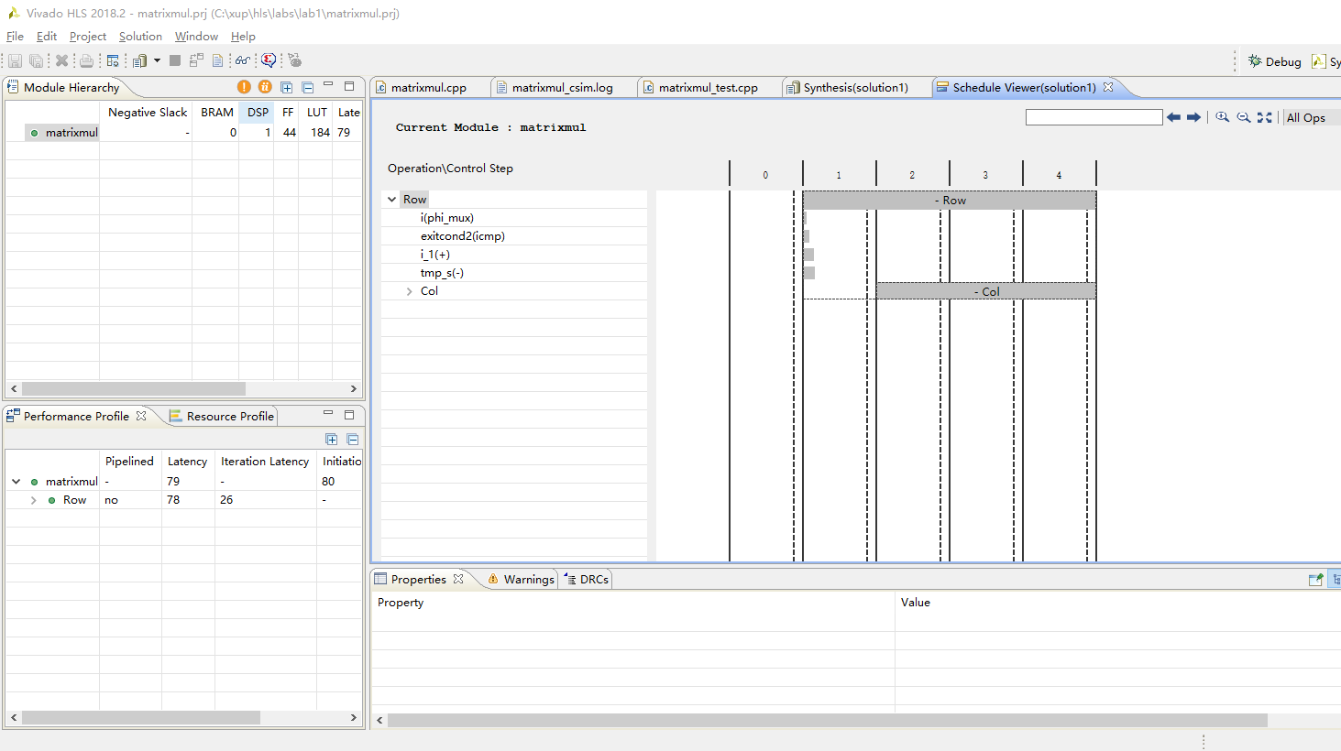The height and width of the screenshot is (751, 1341).
Task: Click the Delete X toolbar icon
Action: 61,60
